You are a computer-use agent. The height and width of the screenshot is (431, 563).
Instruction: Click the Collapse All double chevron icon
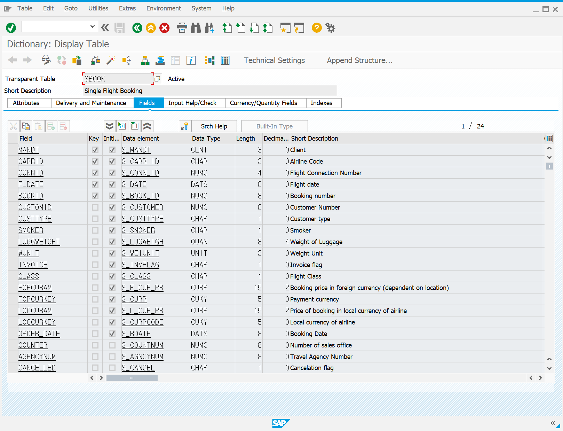click(x=147, y=126)
